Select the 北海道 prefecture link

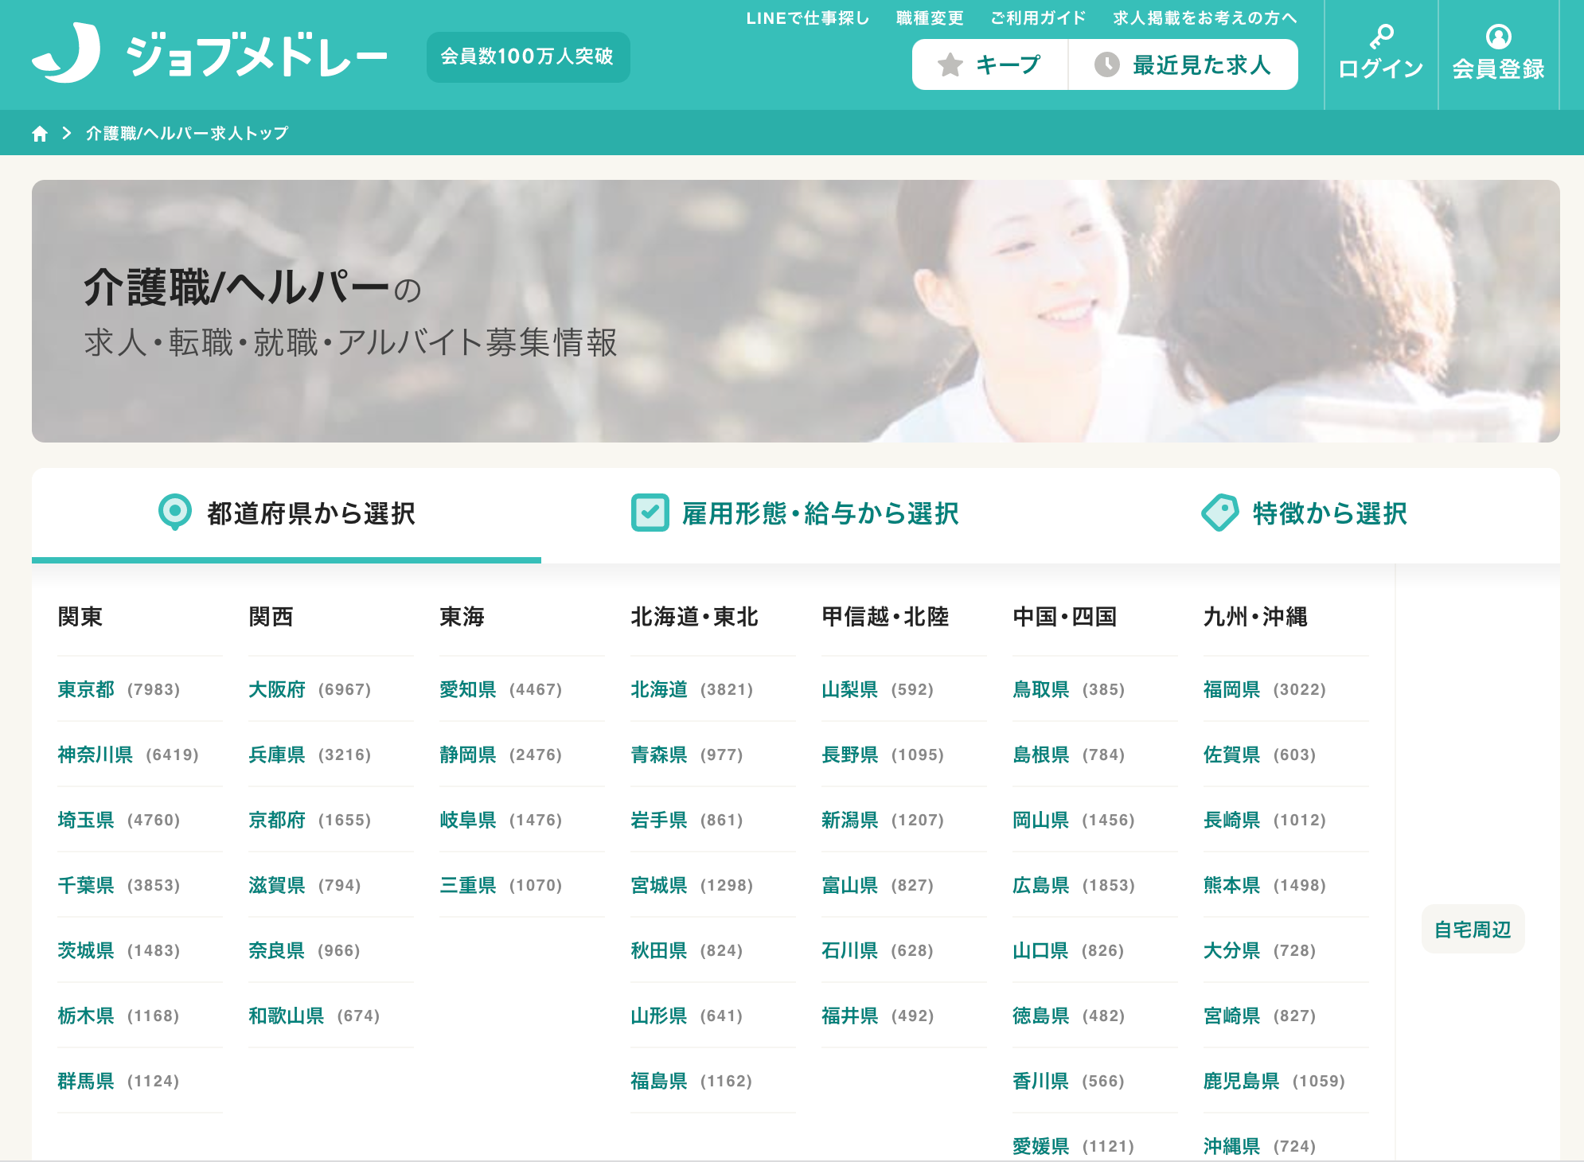click(x=659, y=689)
